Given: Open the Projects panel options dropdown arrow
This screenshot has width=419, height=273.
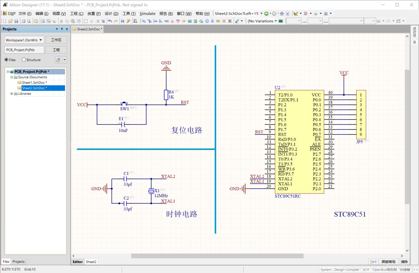Looking at the screenshot, I should tap(57, 29).
